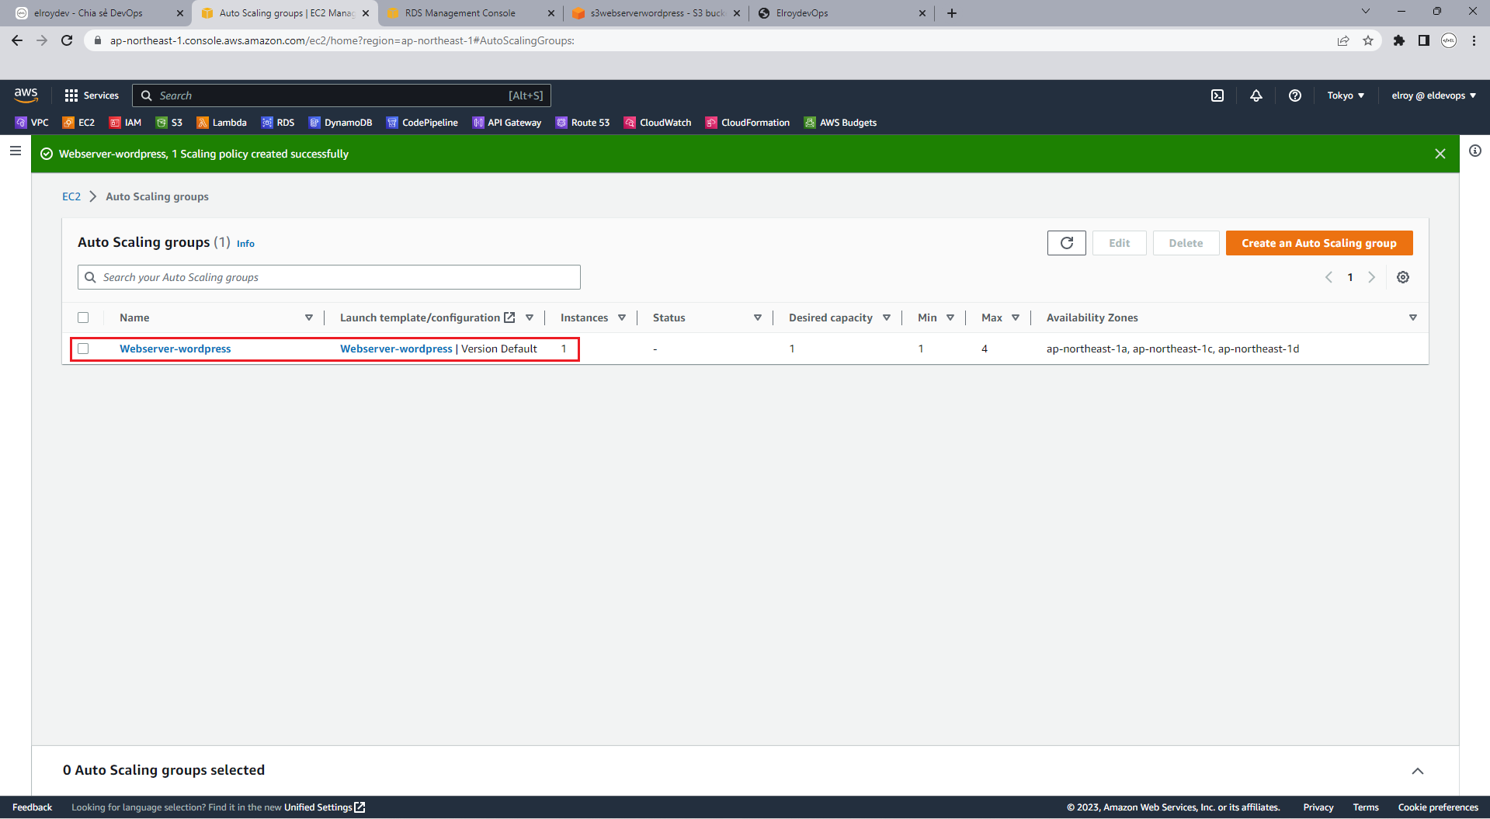Open the Info link beside heading
The image size is (1490, 819).
pyautogui.click(x=245, y=244)
